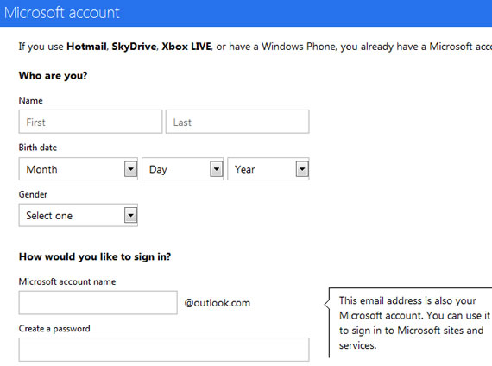
Task: Open the Year dropdown arrow
Action: point(302,169)
